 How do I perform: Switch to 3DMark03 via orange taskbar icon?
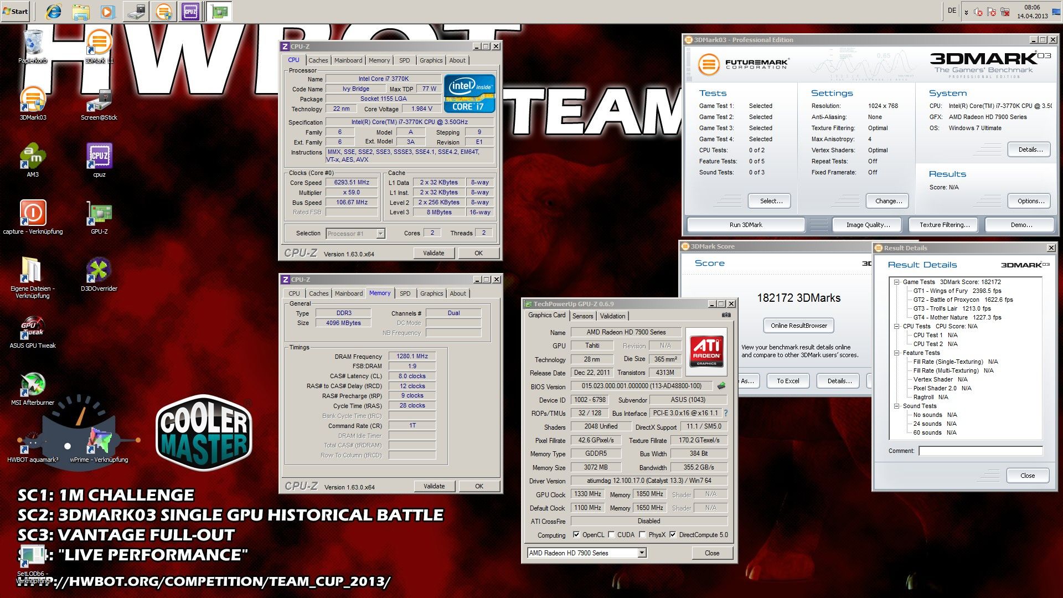coord(163,11)
